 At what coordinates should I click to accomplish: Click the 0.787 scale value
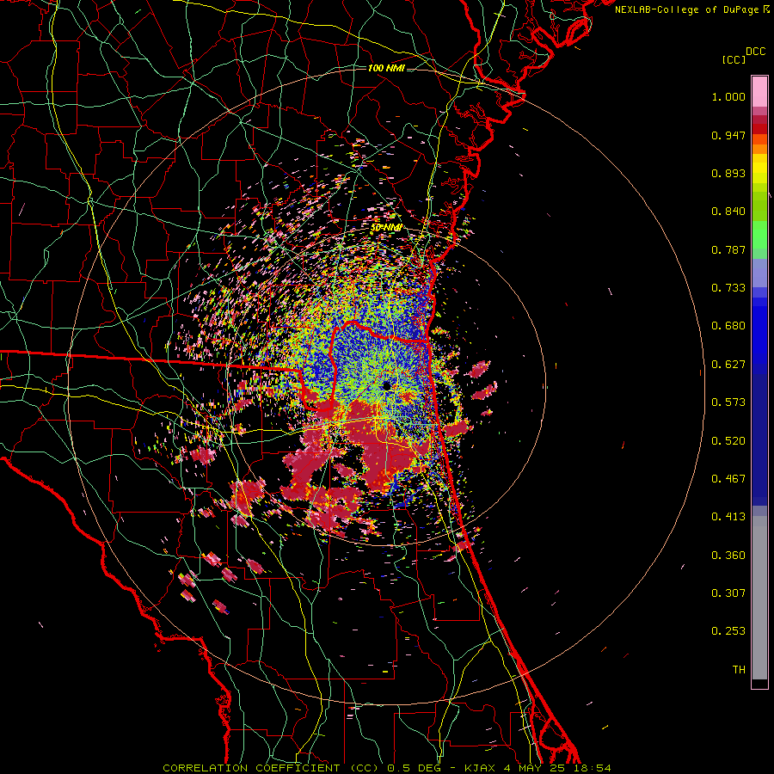pos(728,249)
